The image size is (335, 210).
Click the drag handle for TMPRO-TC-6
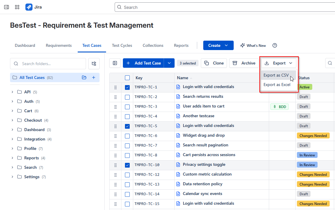(x=116, y=136)
